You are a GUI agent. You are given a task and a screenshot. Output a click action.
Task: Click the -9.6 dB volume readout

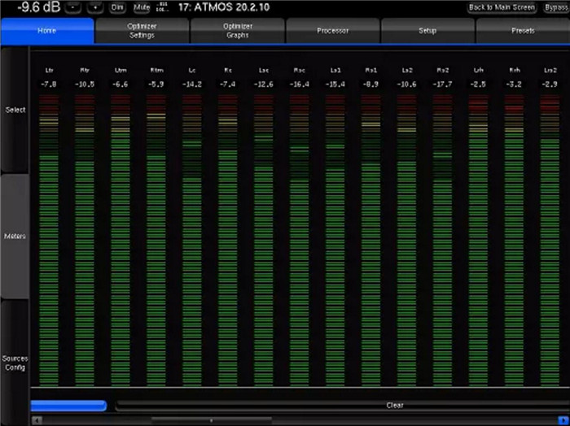pyautogui.click(x=38, y=7)
